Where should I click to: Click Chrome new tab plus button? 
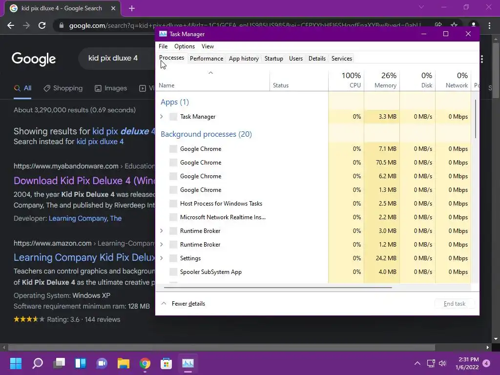pos(132,8)
